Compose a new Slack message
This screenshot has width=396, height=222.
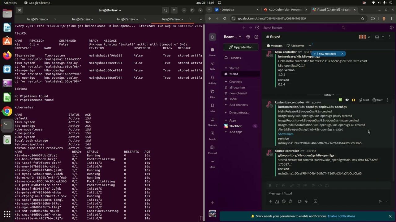point(256,37)
